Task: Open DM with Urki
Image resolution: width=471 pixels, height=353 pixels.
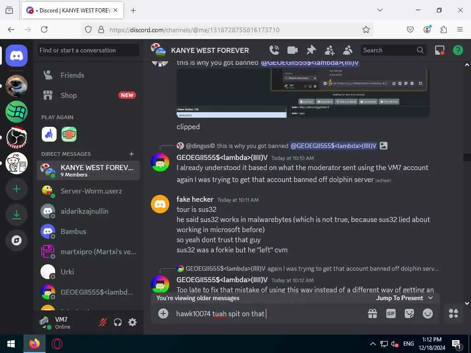Action: coord(88,272)
